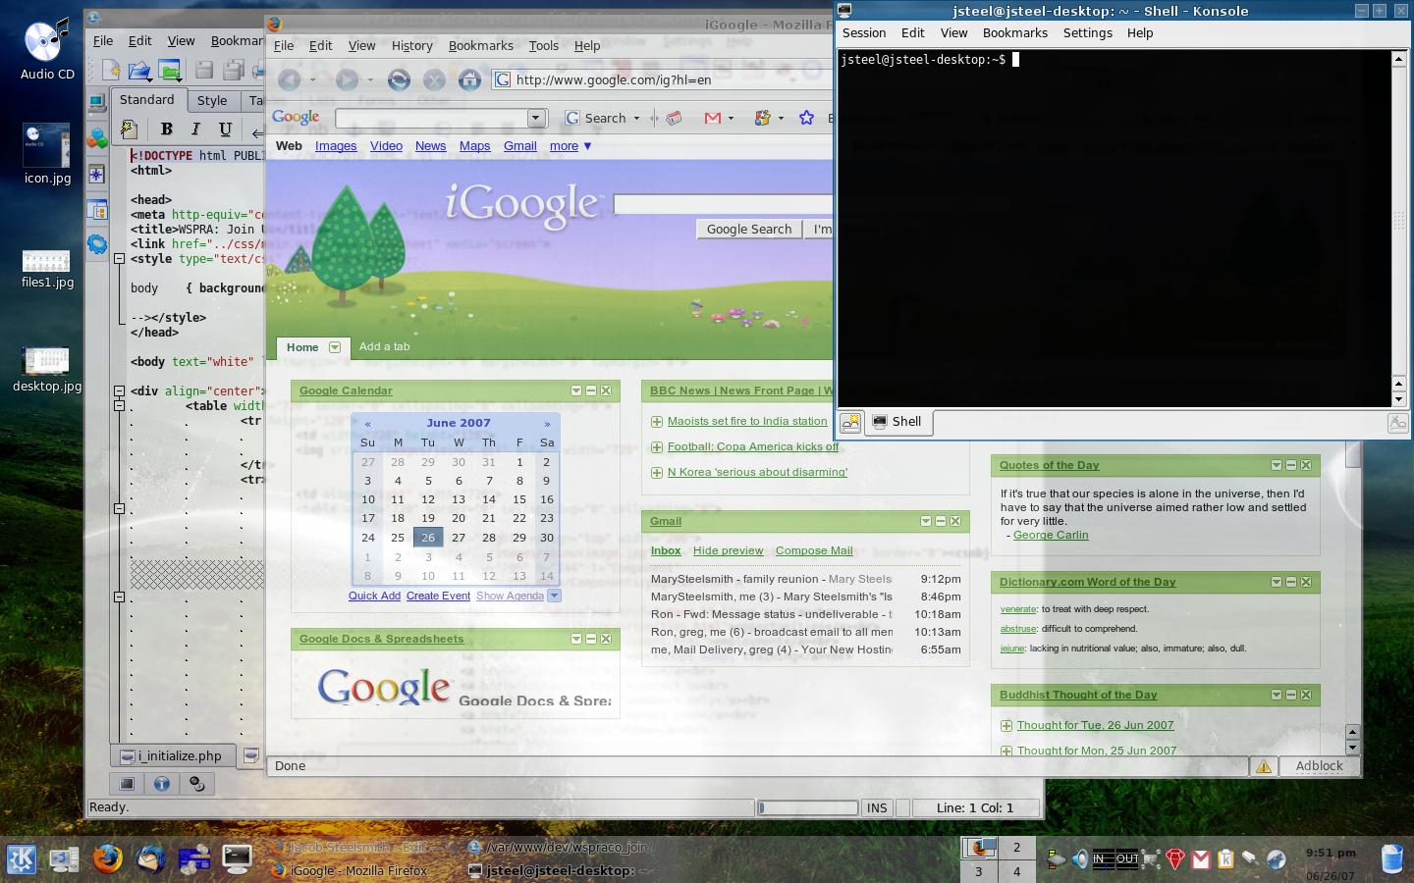Collapse the style tag fold marker in Quanta
The width and height of the screenshot is (1414, 883).
(119, 259)
